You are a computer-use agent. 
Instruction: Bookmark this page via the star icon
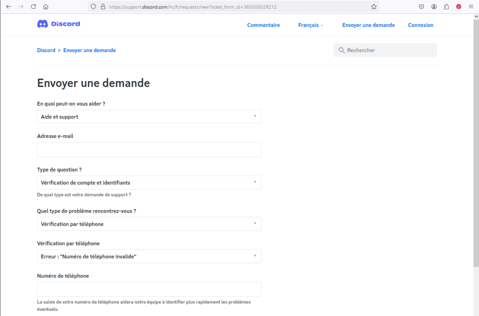coord(374,7)
